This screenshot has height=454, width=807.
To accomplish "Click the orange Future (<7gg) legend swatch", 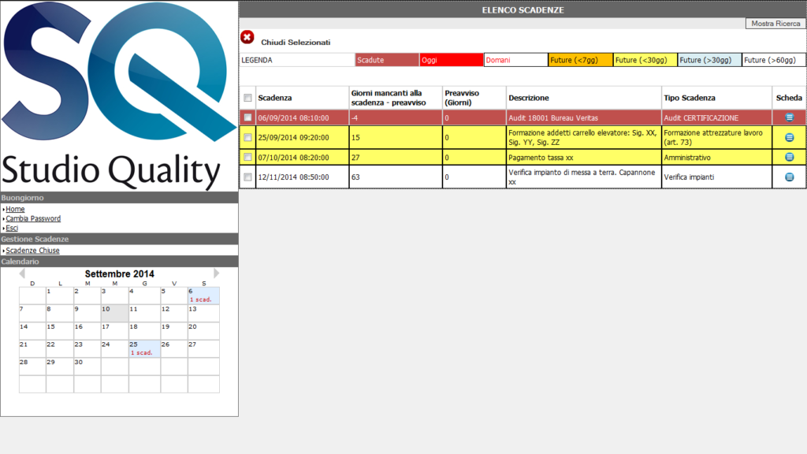I will [x=581, y=60].
